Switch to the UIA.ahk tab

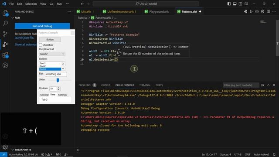[86, 12]
